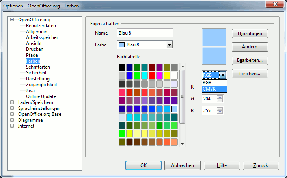
Task: Pick the selected light blue Blau 8 swatch
Action: tap(174, 109)
